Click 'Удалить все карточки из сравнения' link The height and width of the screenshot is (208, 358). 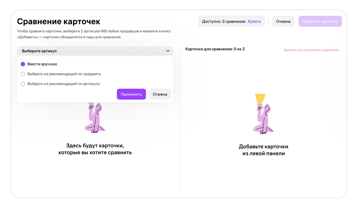click(x=311, y=50)
